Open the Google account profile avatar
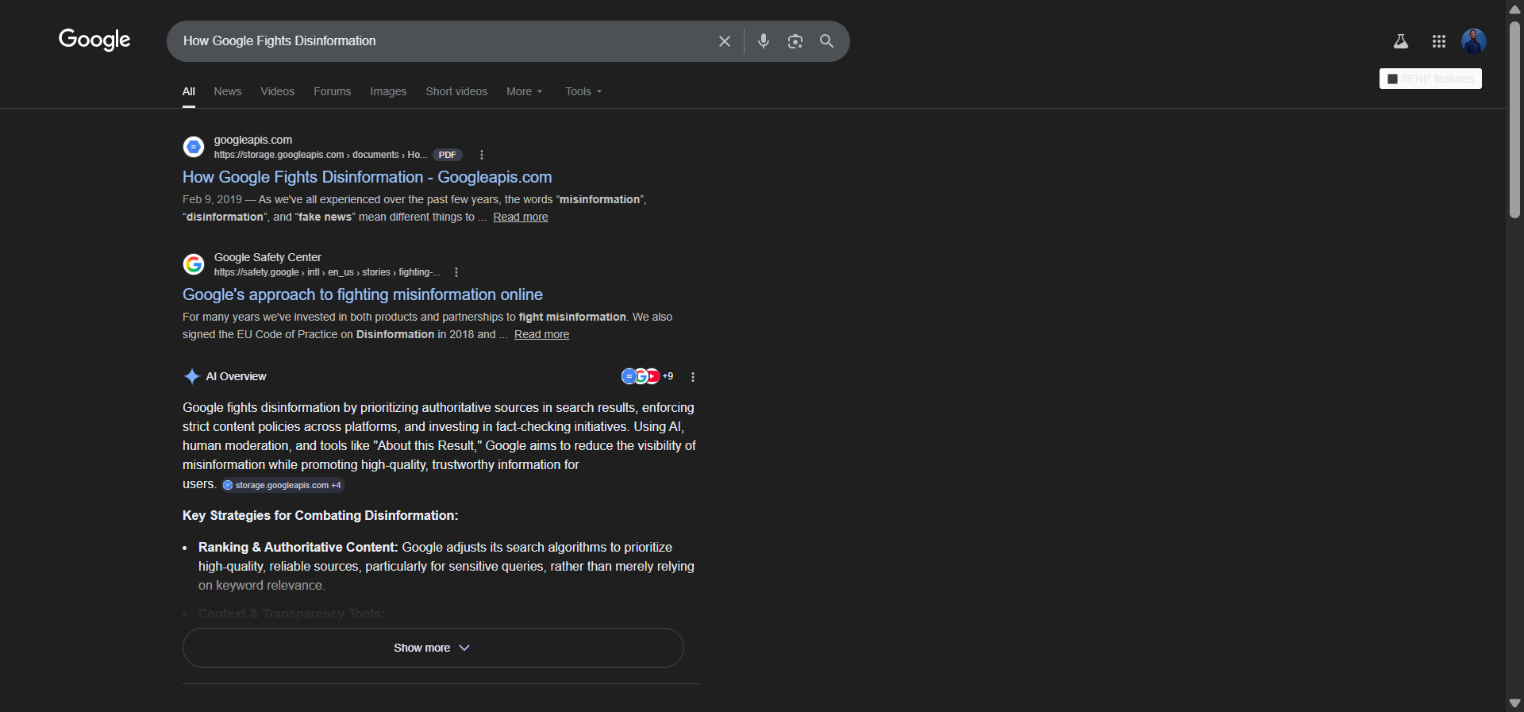Screen dimensions: 1524x712 1474,41
